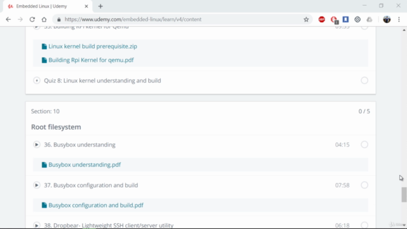View site security lock info
The width and height of the screenshot is (407, 229).
tap(59, 20)
